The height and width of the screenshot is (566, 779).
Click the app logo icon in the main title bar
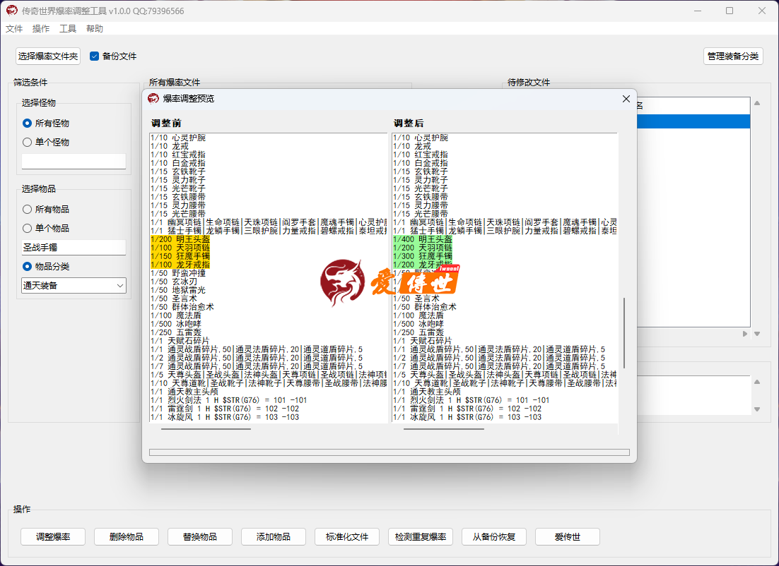pyautogui.click(x=12, y=11)
